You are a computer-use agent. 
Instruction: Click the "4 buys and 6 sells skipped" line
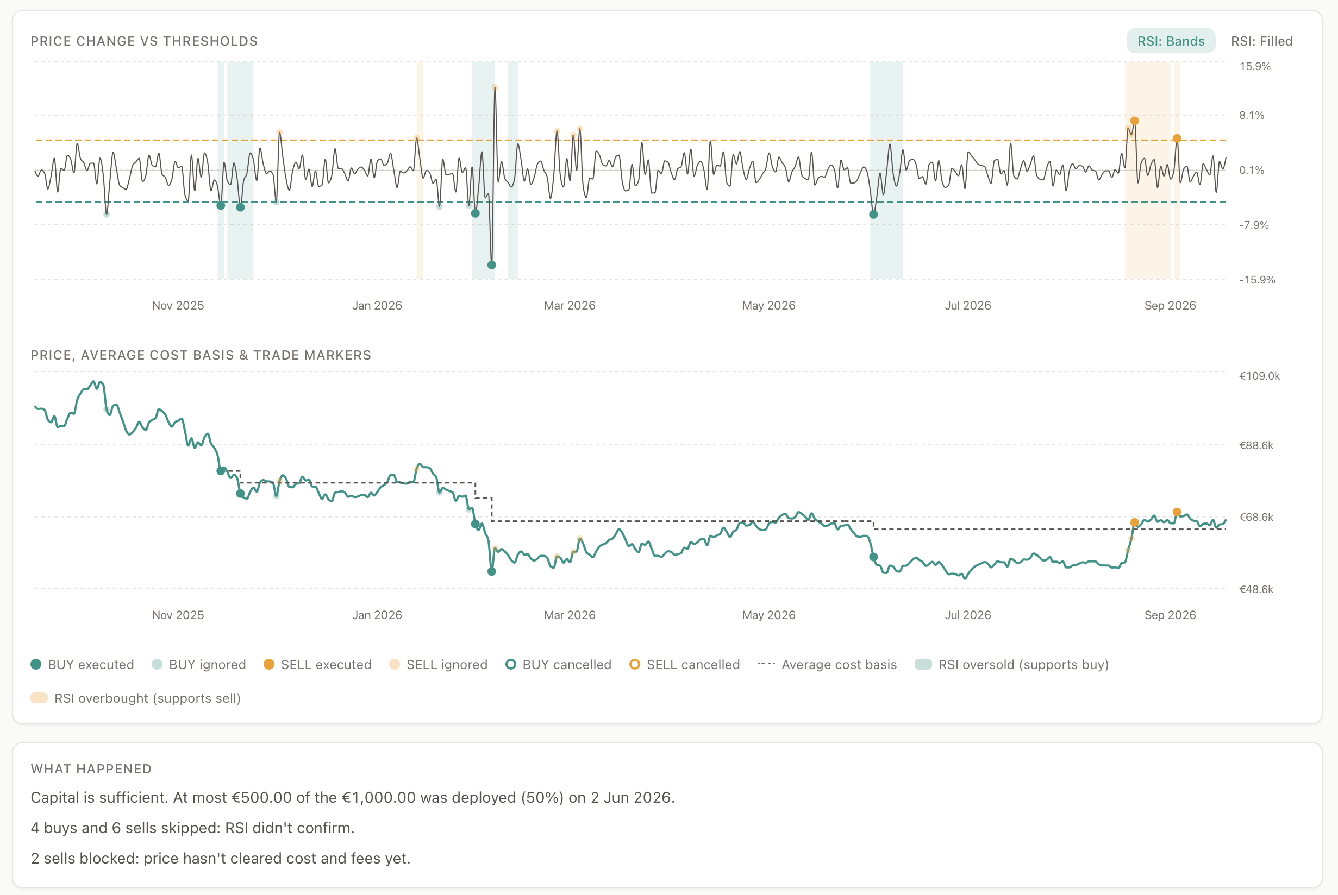click(x=192, y=828)
